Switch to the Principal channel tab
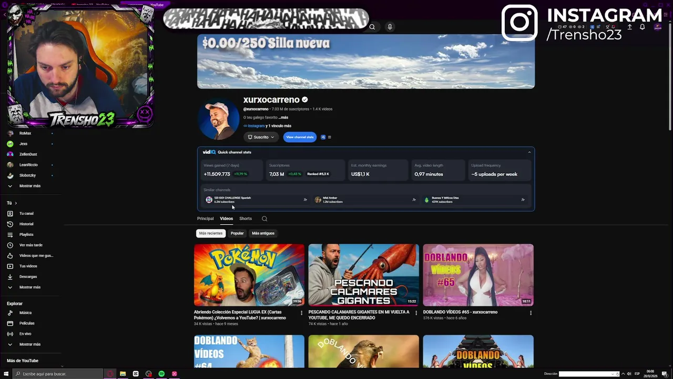This screenshot has height=379, width=673. pyautogui.click(x=205, y=218)
